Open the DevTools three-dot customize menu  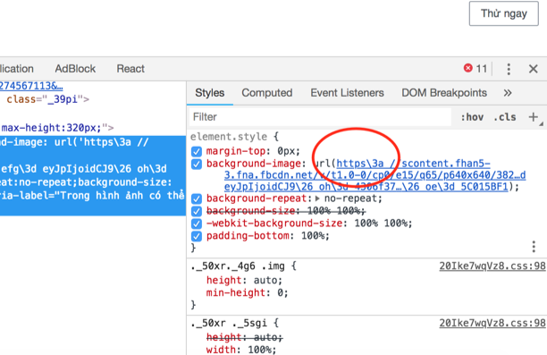509,69
